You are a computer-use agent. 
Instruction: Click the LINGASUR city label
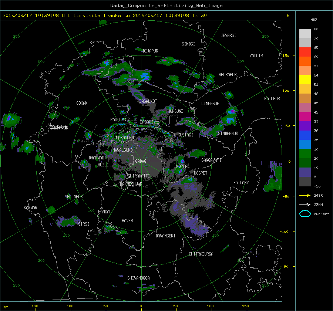(210, 104)
